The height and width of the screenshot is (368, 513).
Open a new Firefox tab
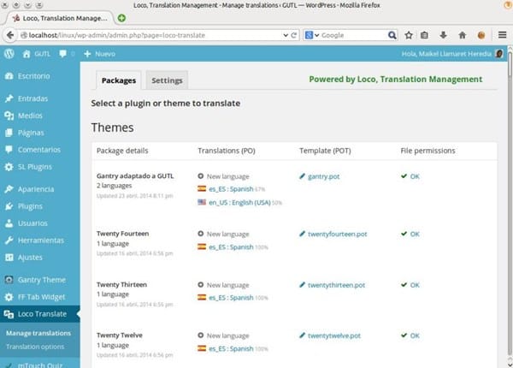tap(121, 17)
